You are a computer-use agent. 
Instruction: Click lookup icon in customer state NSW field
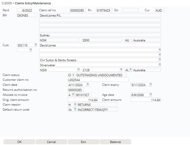coord(78,70)
